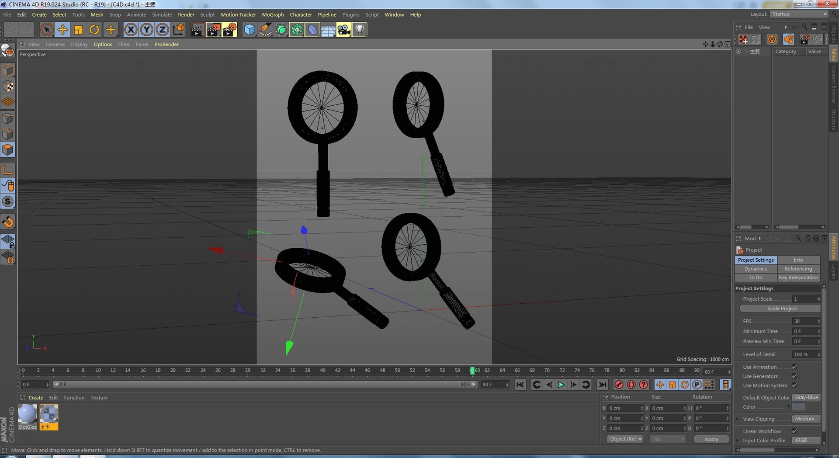Switch to Key Interpolation tab
Image resolution: width=839 pixels, height=458 pixels.
click(x=798, y=278)
